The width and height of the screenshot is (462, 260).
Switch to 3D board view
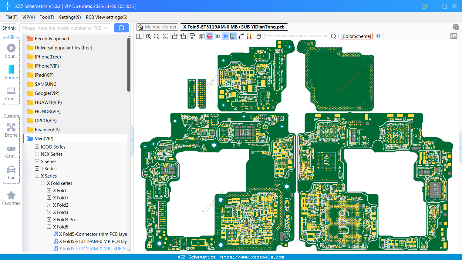tap(217, 36)
